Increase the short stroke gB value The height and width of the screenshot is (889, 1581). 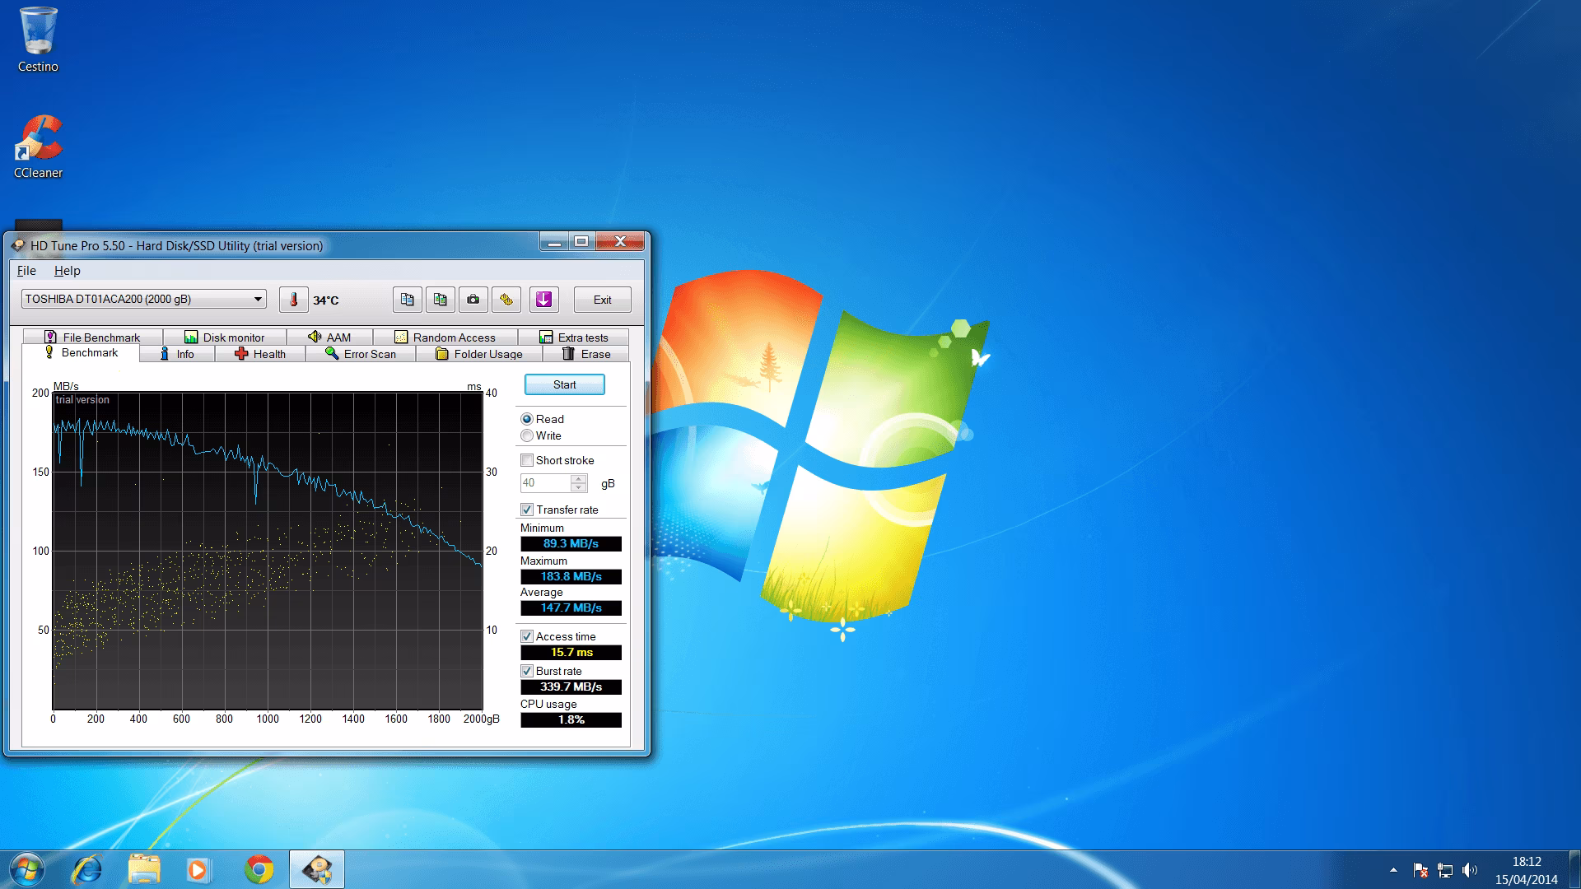point(579,479)
